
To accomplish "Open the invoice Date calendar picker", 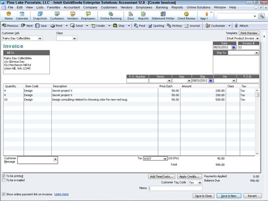I will pyautogui.click(x=233, y=47).
